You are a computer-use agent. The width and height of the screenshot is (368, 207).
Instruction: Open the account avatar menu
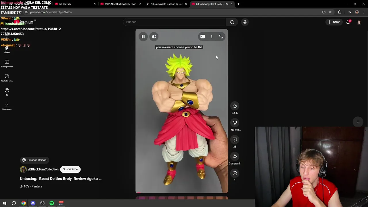point(359,22)
